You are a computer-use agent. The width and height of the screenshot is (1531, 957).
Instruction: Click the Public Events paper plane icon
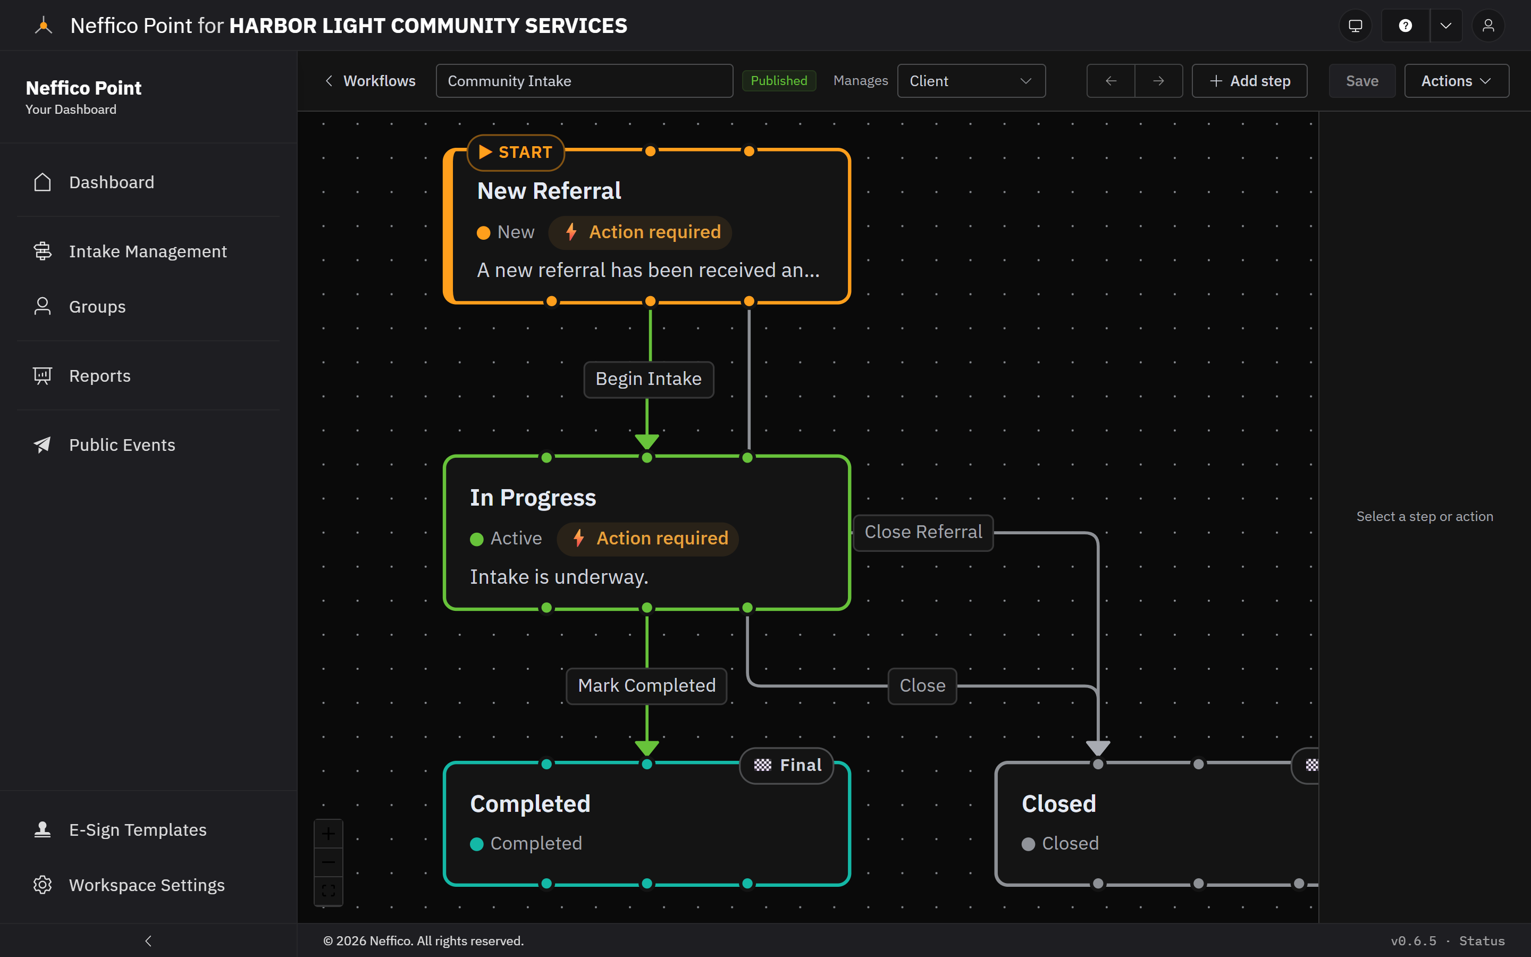[x=43, y=445]
